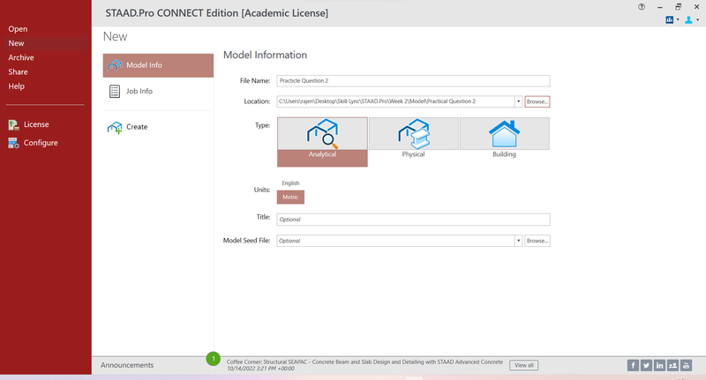706x380 pixels.
Task: Select the Physical model type
Action: tap(413, 138)
